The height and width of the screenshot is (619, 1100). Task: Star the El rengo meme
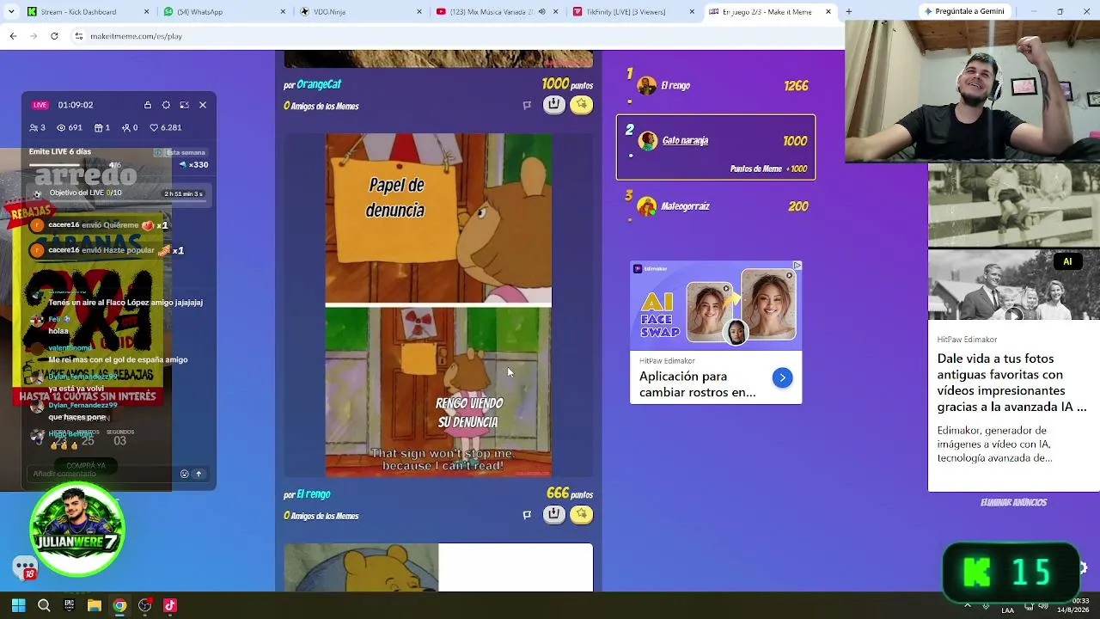pos(582,514)
